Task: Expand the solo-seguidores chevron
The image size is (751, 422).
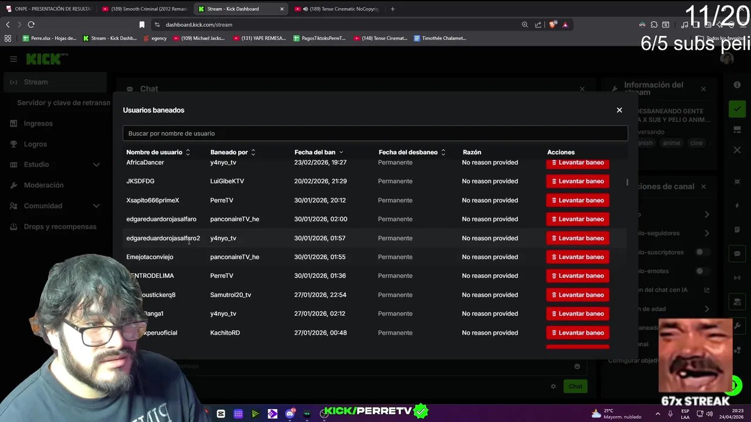Action: coord(707,233)
